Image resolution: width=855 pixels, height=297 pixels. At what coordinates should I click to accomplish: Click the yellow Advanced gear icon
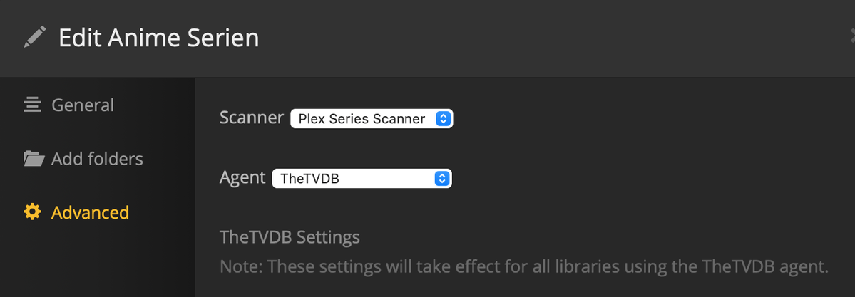click(32, 212)
